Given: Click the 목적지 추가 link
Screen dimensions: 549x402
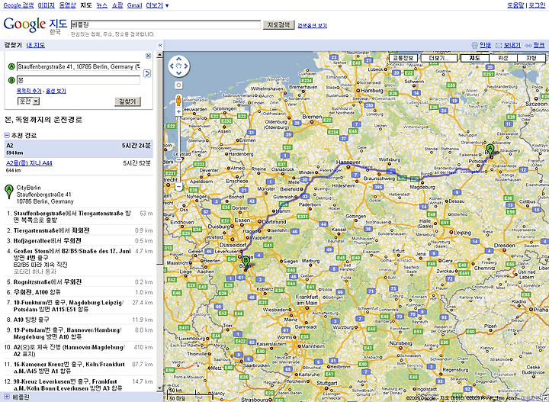Looking at the screenshot, I should (x=29, y=91).
